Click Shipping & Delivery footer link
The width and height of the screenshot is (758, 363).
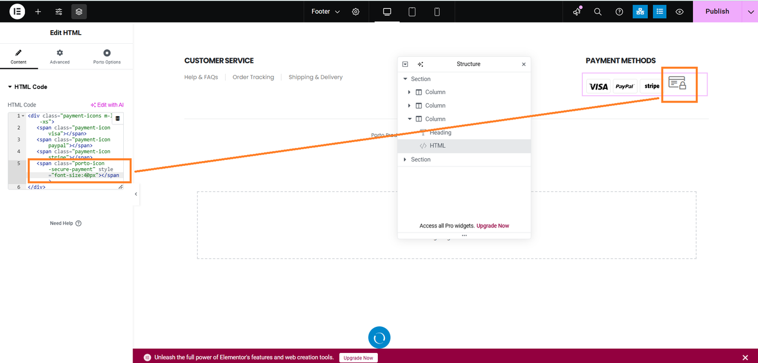pos(316,77)
